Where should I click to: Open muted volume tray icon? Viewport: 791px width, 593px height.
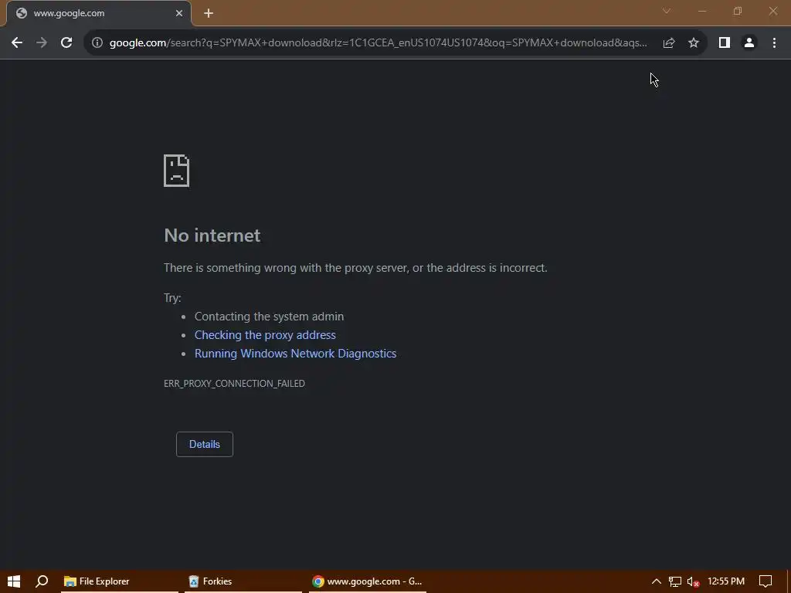pyautogui.click(x=693, y=581)
